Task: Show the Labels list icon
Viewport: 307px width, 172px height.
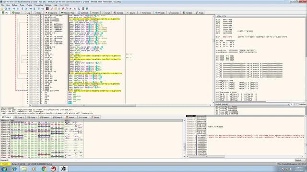Action: [59, 9]
